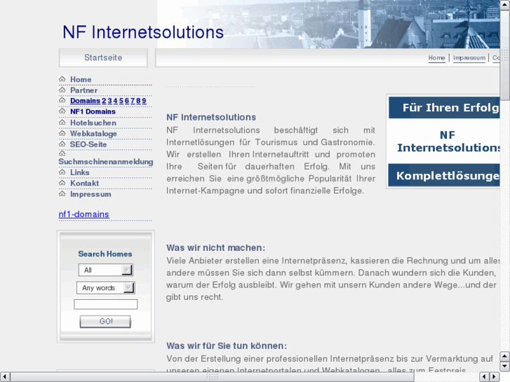
Task: Click the vertical scrollbar thumb
Action: (505, 55)
